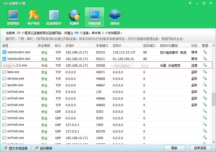
Task: Toggle 自动刷新 checkbox
Action: coord(37,148)
